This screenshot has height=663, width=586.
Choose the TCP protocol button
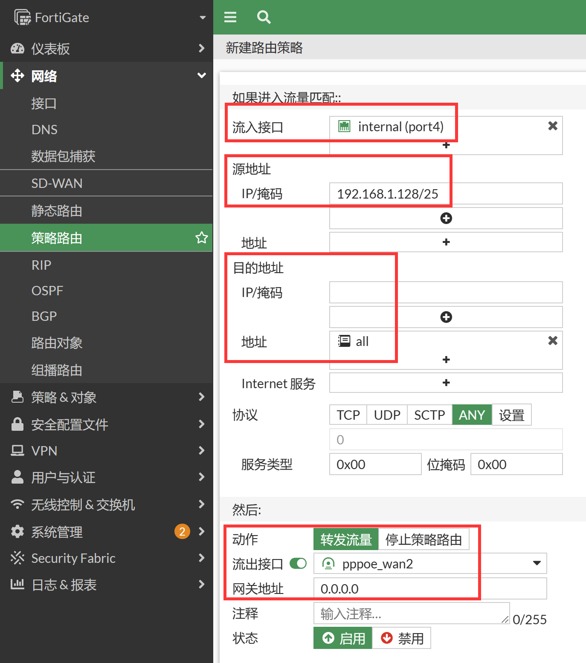pyautogui.click(x=348, y=415)
